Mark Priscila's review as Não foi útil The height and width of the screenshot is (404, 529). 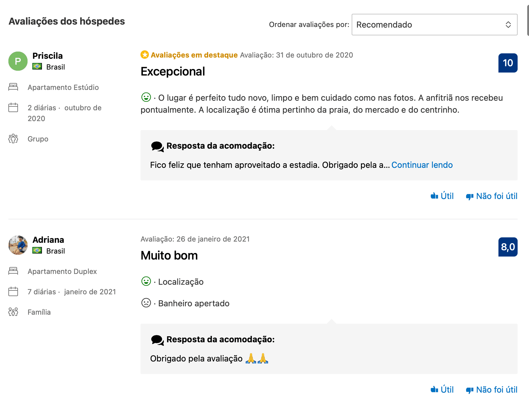tap(492, 196)
